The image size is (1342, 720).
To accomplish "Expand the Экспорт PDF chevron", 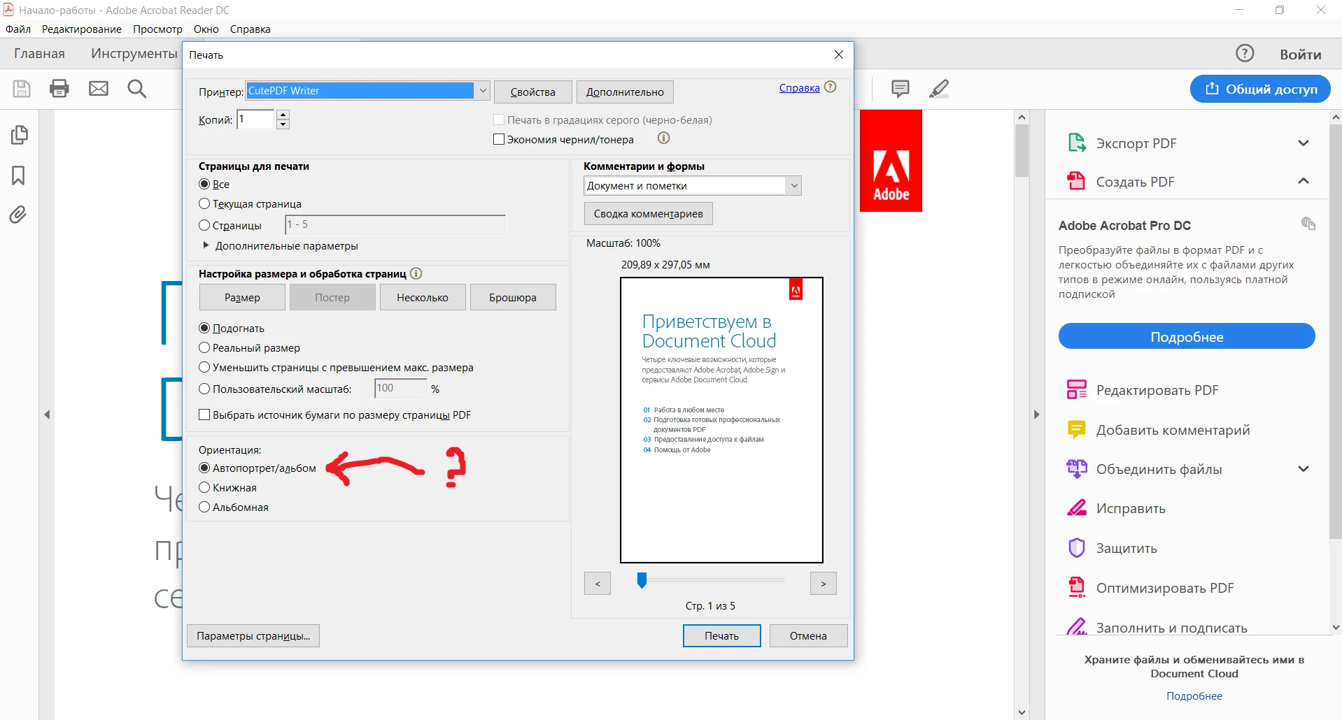I will pos(1303,143).
